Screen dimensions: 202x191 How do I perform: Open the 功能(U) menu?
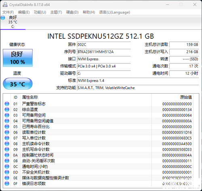(40, 12)
